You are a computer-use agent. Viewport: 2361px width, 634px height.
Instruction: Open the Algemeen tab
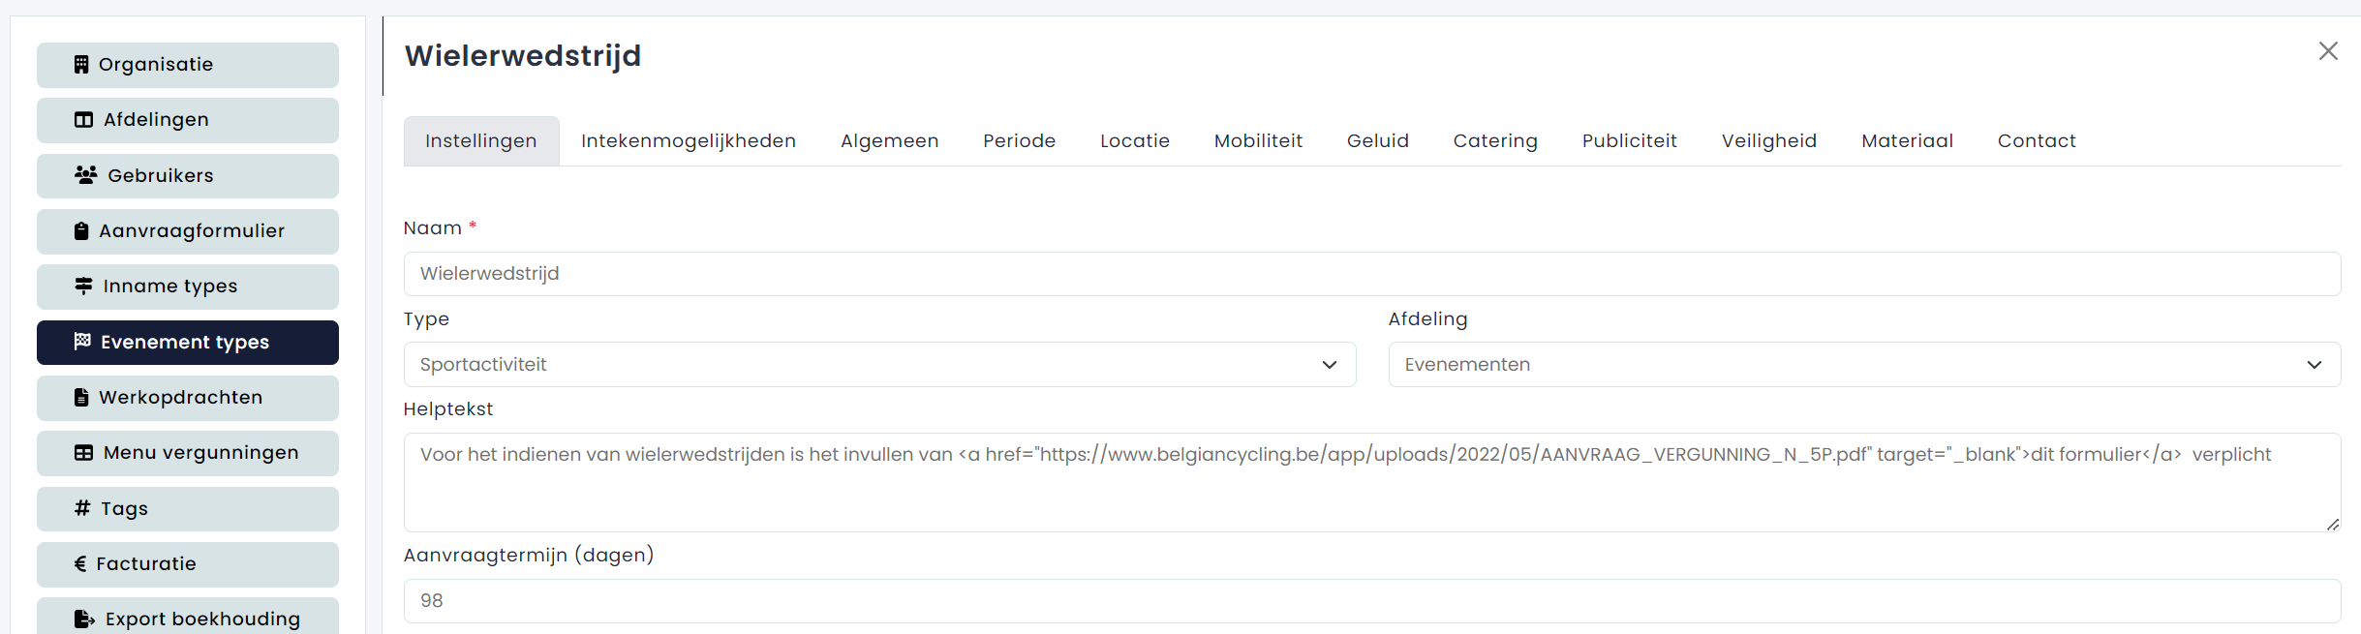[x=890, y=141]
